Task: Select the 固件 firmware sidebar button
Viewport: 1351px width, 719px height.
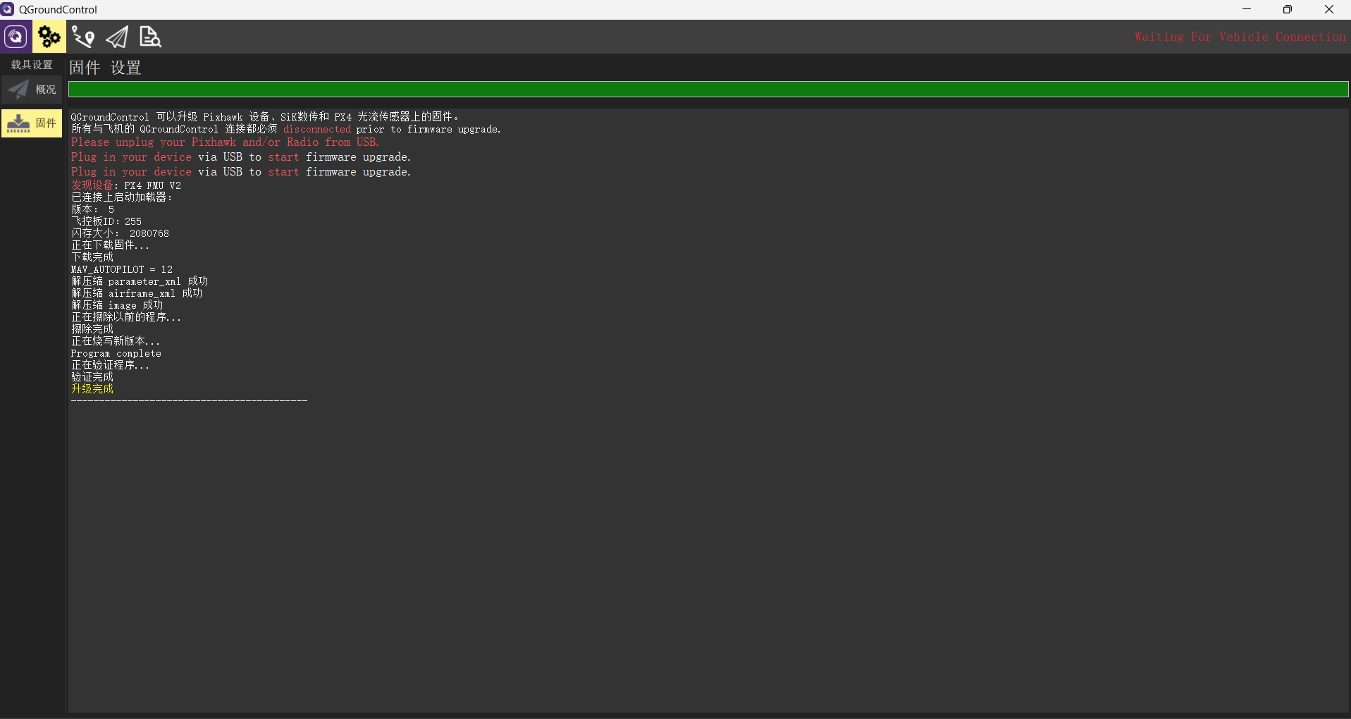Action: tap(32, 123)
